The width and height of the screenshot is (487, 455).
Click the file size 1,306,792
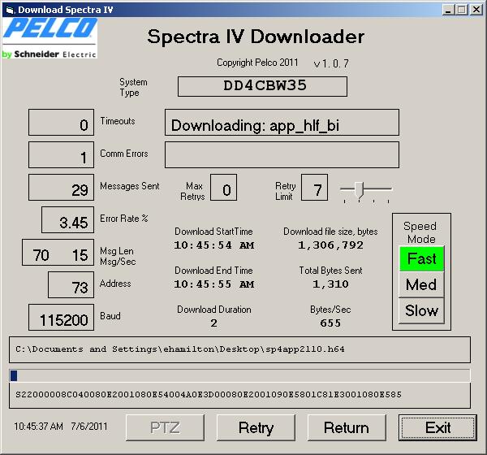point(331,245)
